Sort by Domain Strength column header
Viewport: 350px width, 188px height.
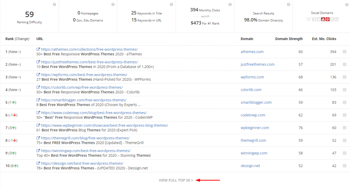tap(289, 39)
